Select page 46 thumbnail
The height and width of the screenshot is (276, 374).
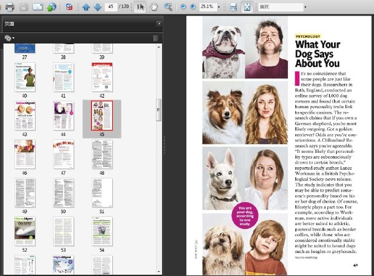click(x=25, y=154)
